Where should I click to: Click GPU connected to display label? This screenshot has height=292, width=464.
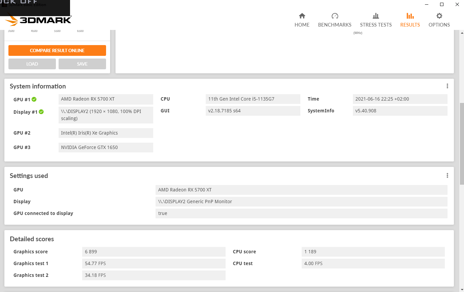pos(43,213)
